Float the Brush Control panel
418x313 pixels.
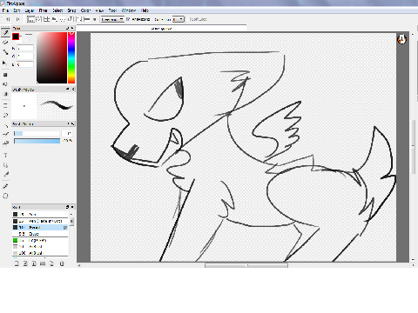69,123
